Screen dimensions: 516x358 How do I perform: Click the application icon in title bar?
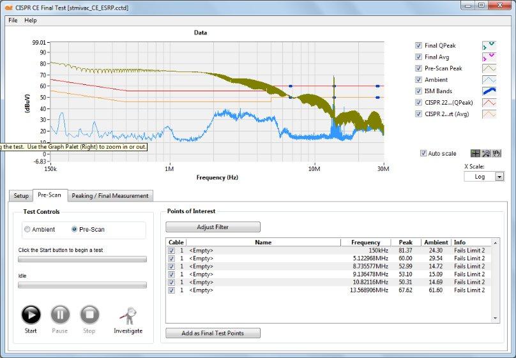8,7
